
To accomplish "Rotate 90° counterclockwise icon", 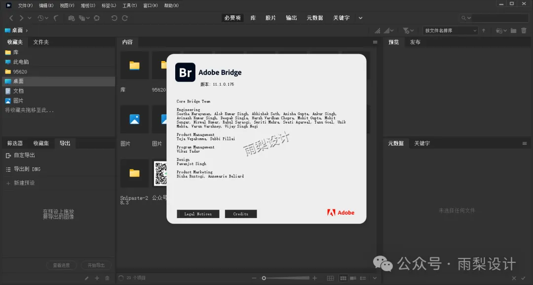I will pyautogui.click(x=114, y=18).
